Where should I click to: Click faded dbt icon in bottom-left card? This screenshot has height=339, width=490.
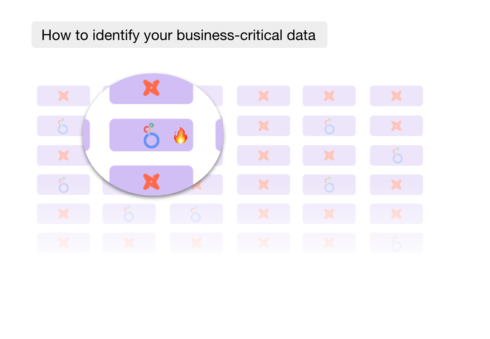[x=64, y=243]
